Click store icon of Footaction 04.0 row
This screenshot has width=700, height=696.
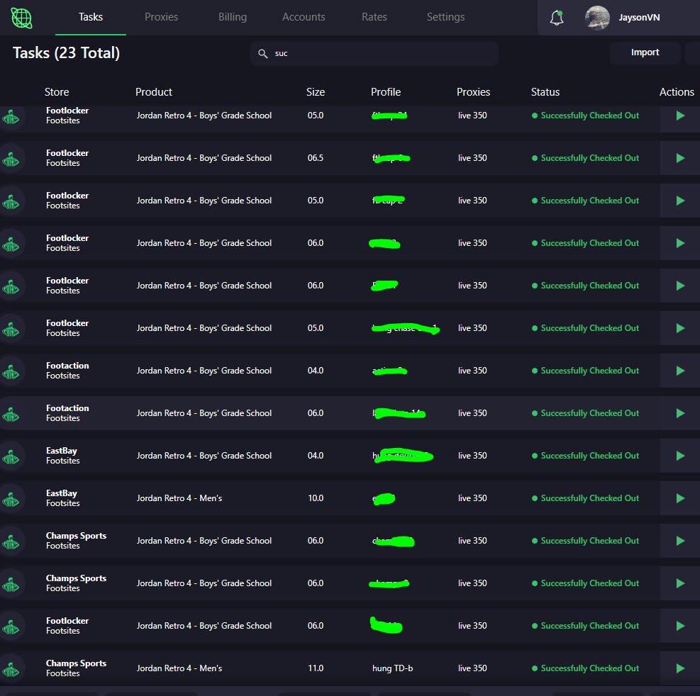11,371
